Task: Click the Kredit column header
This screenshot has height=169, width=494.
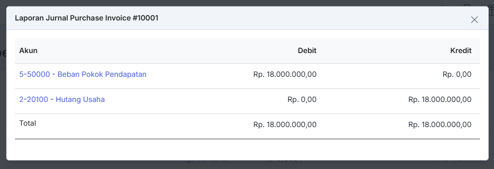Action: pyautogui.click(x=461, y=51)
